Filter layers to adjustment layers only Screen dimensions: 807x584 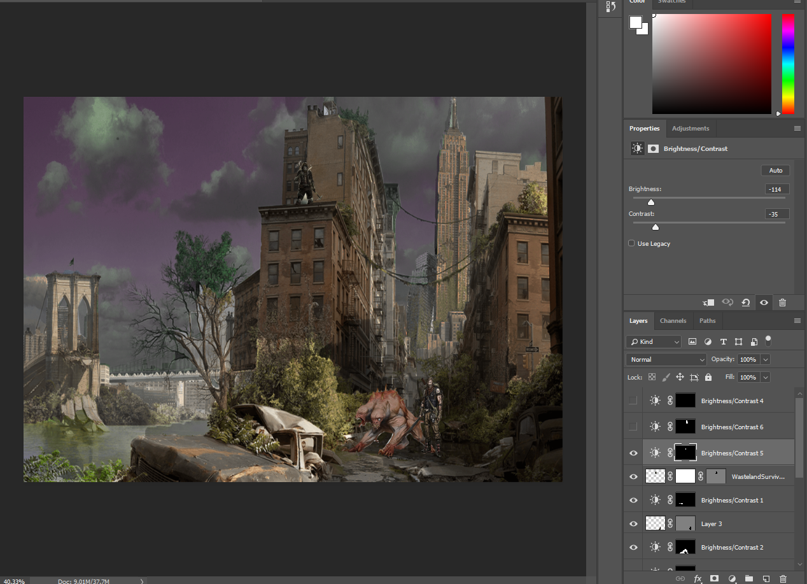coord(708,341)
